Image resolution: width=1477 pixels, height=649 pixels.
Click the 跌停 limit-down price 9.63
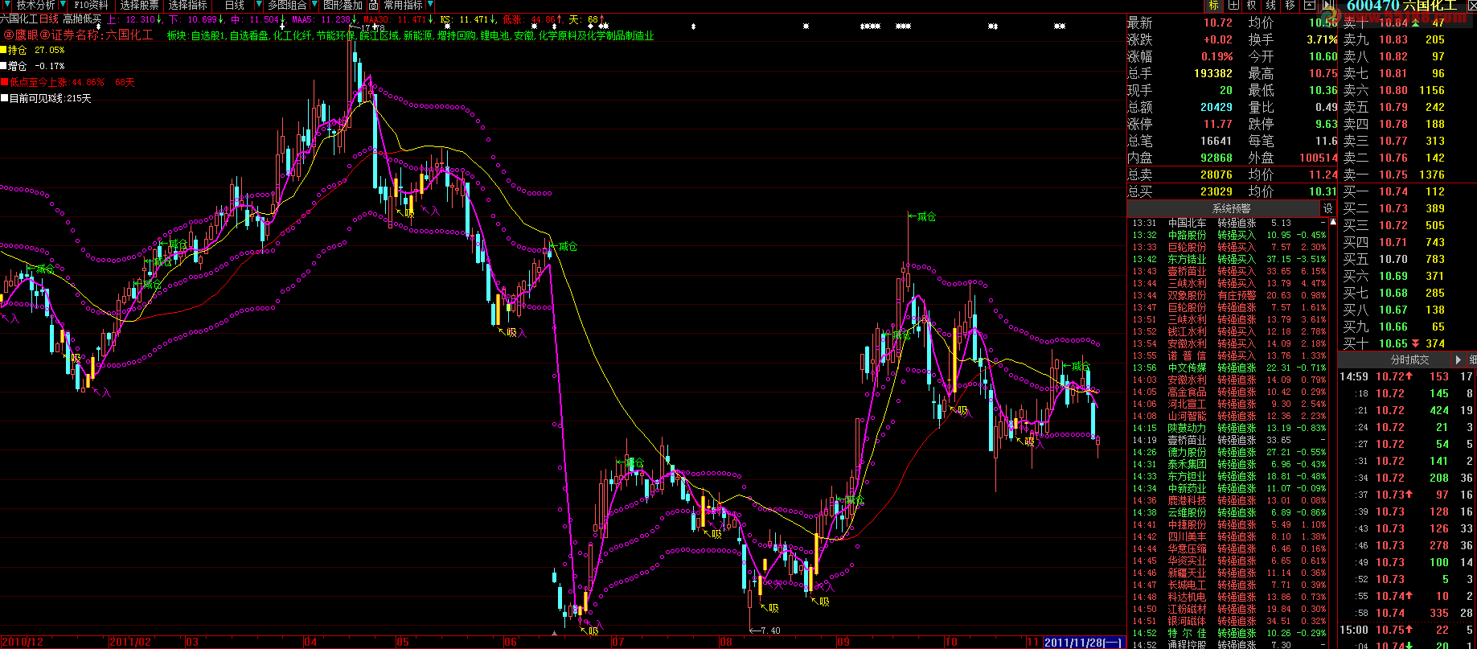1326,124
